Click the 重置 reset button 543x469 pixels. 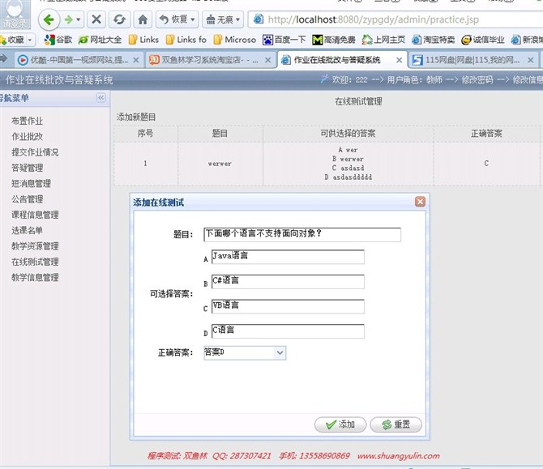point(395,424)
